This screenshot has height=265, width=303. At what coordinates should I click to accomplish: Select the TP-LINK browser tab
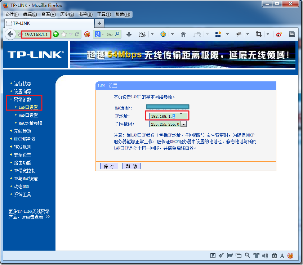tap(49, 23)
